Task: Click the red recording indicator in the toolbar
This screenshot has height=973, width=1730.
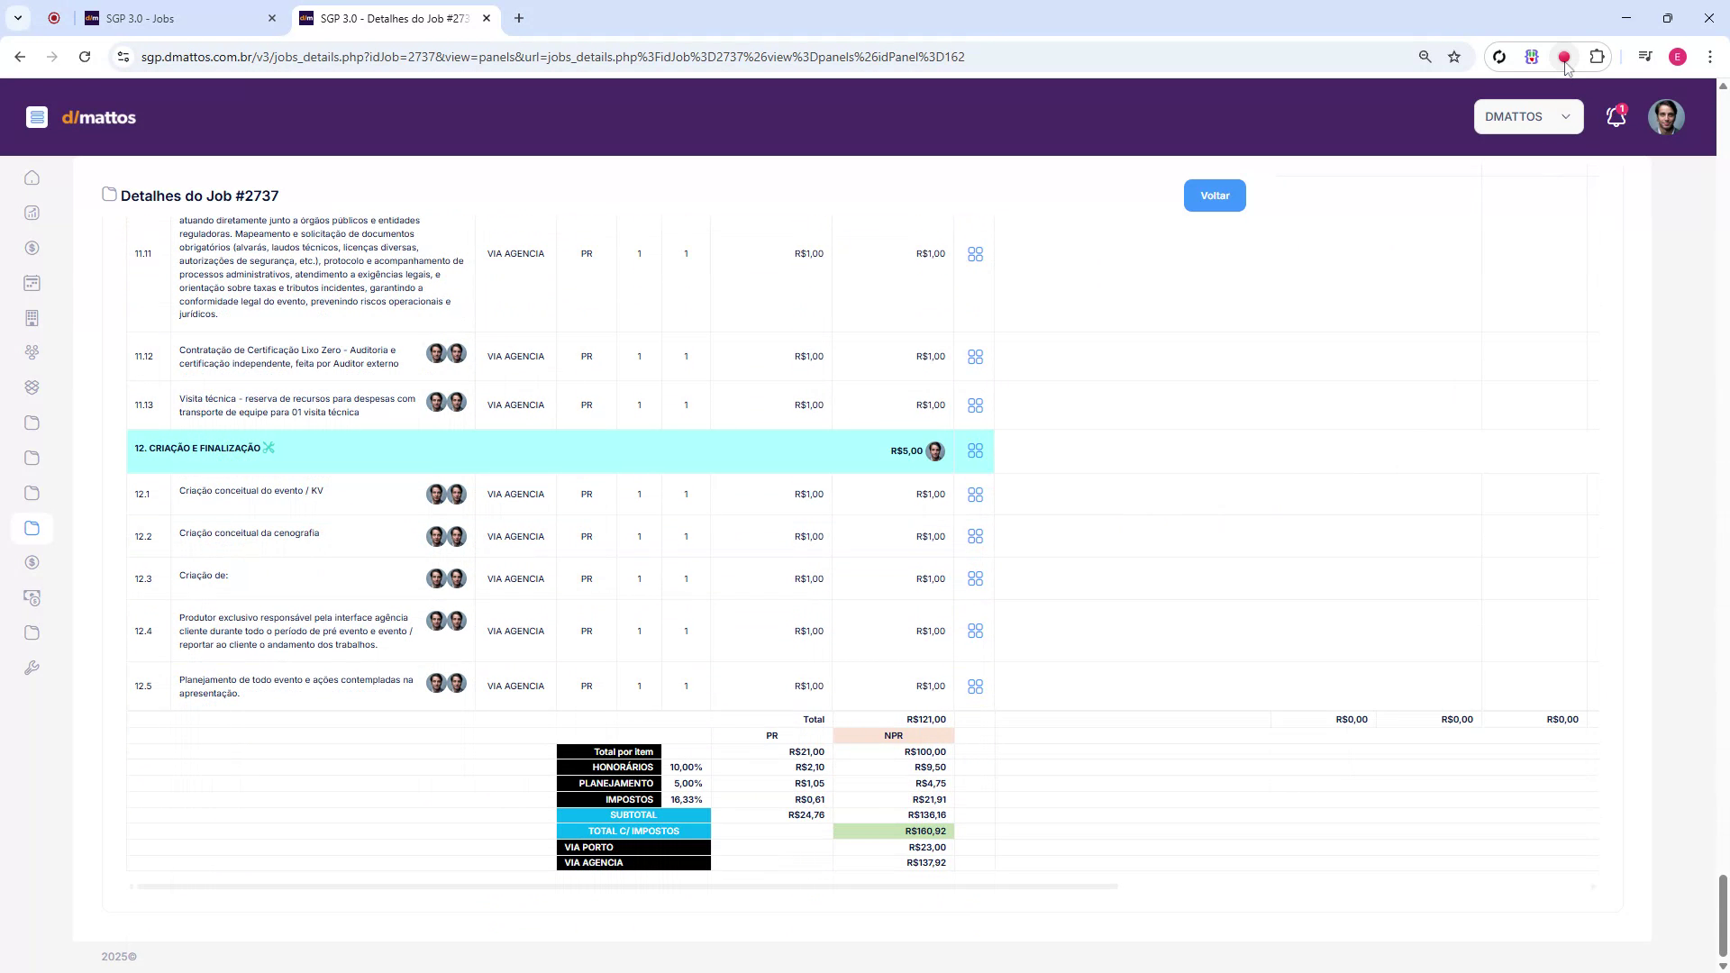Action: tap(1565, 56)
